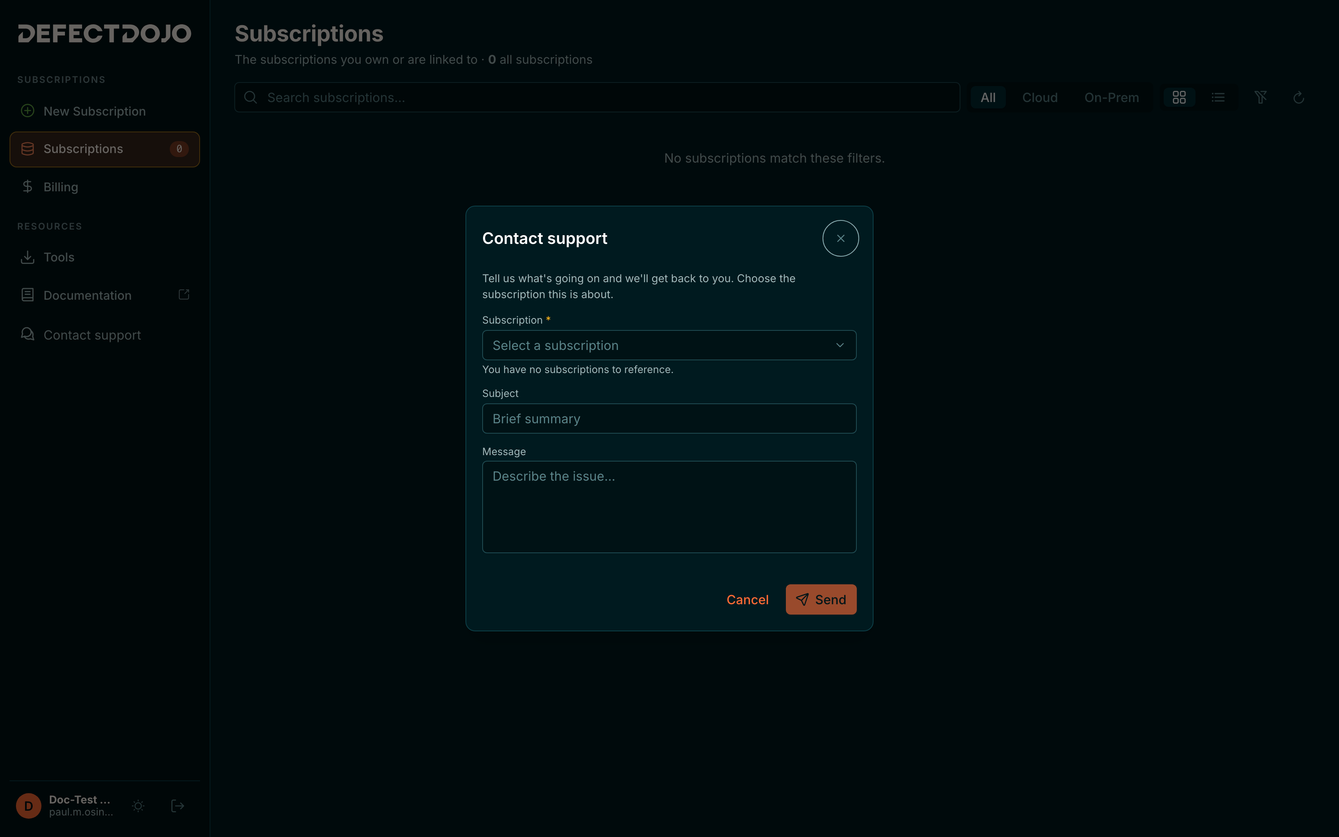Viewport: 1339px width, 837px height.
Task: Send the support request
Action: pos(821,599)
